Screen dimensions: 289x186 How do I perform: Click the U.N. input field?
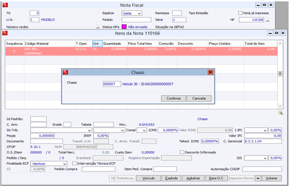(x=35, y=20)
